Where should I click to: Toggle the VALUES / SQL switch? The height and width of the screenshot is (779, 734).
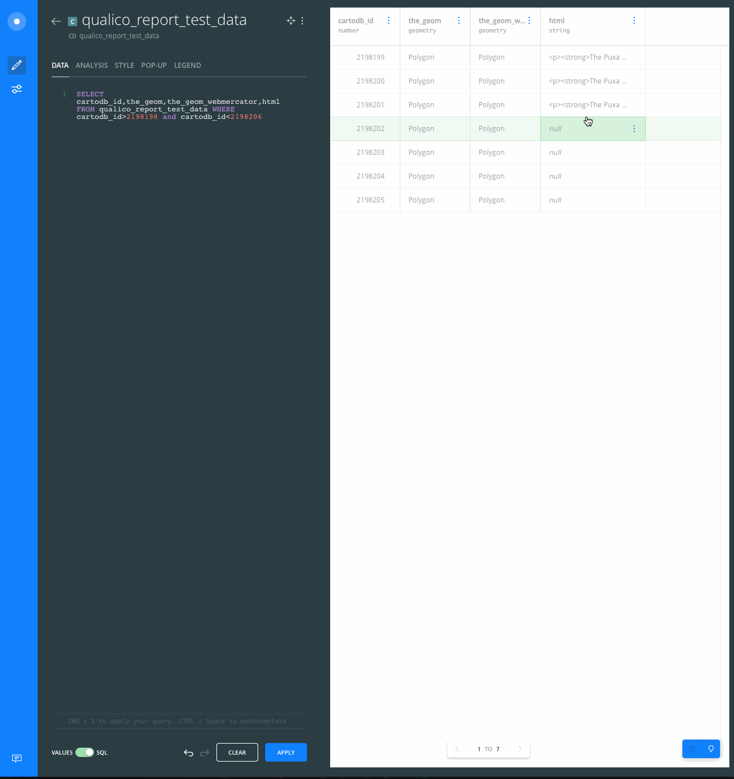85,752
